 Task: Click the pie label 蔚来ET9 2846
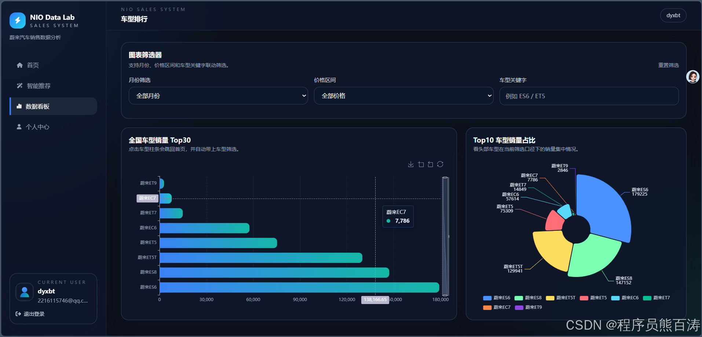pyautogui.click(x=560, y=168)
